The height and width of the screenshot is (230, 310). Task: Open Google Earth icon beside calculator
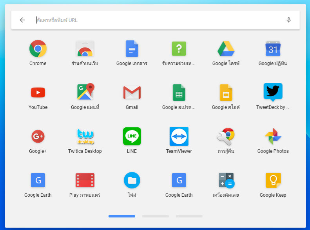click(179, 180)
